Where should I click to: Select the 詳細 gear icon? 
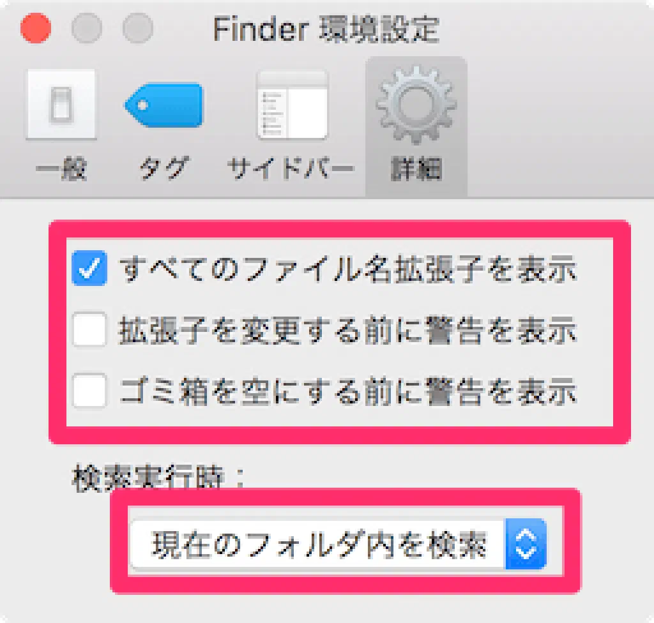[x=416, y=104]
